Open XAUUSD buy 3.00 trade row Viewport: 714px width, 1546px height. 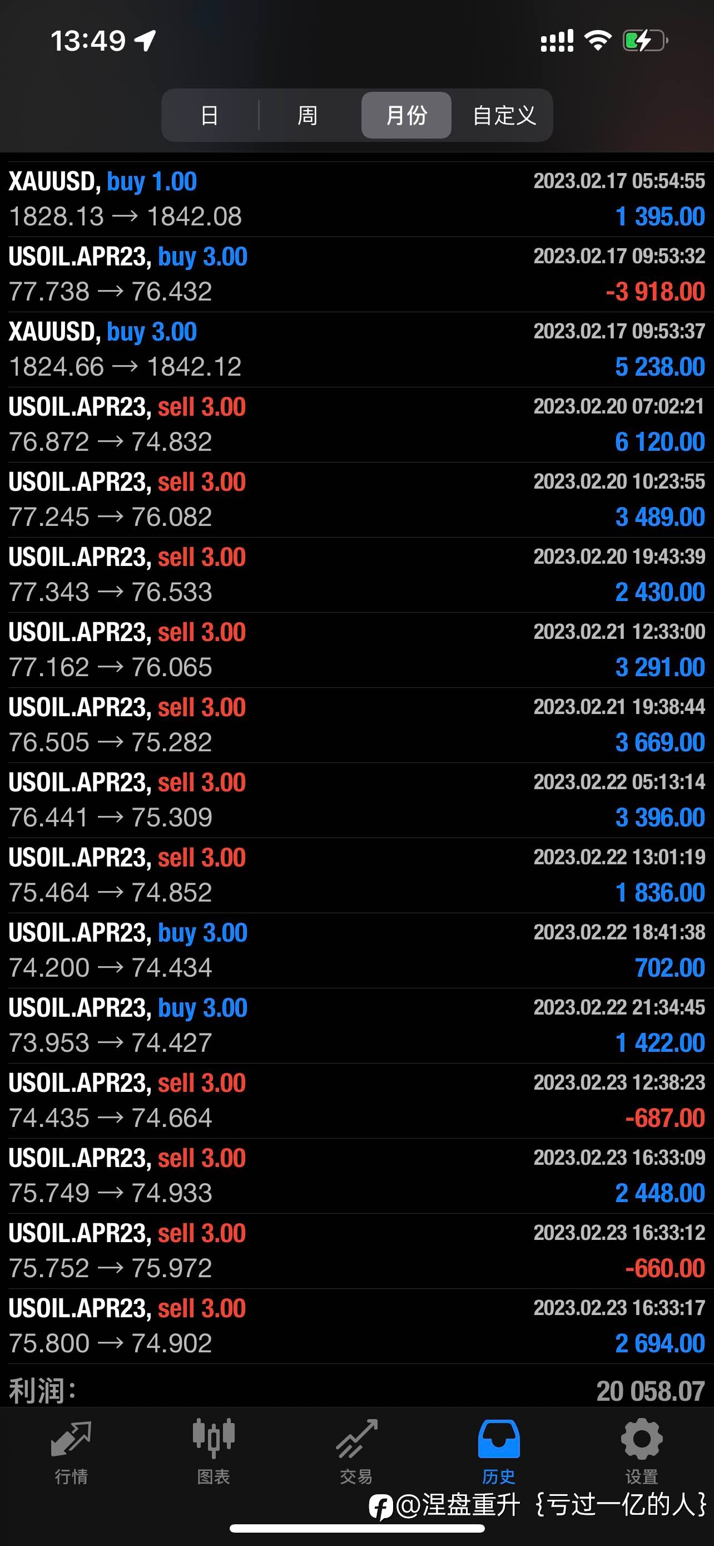356,349
